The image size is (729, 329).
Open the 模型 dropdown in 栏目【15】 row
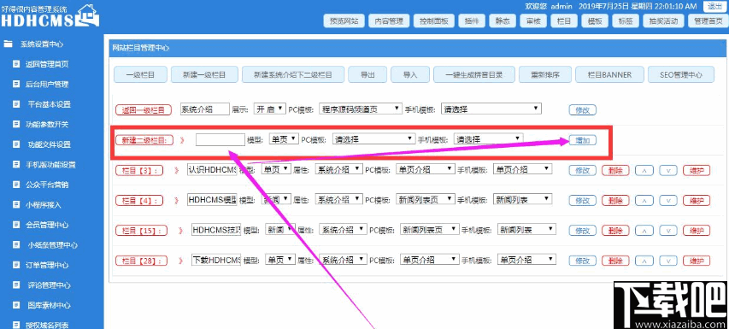(279, 230)
